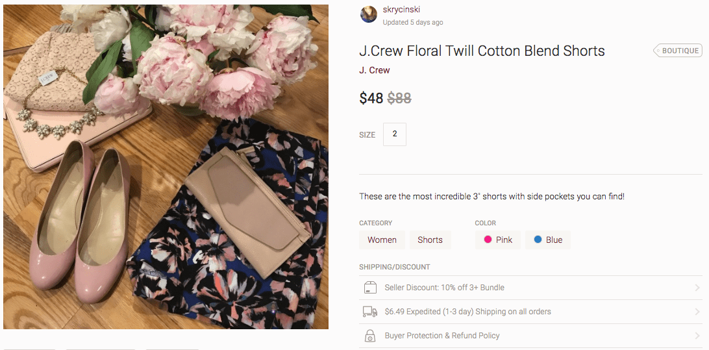Click the buyer protection lock icon
Viewport: 709px width, 350px height.
tap(370, 336)
